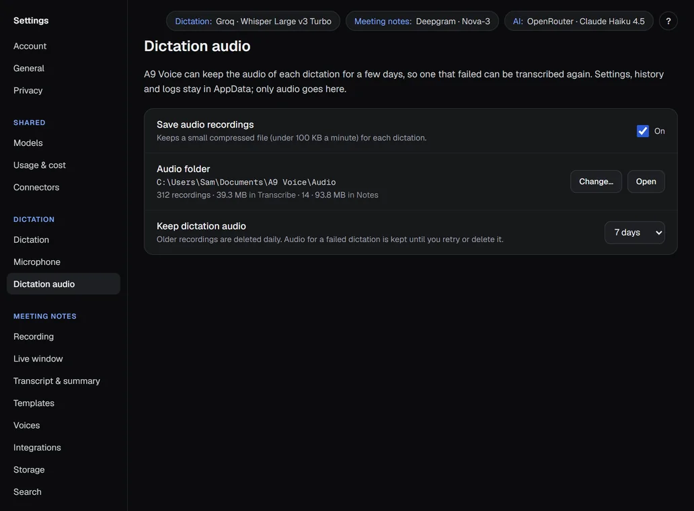The height and width of the screenshot is (511, 694).
Task: Open Usage & cost page
Action: tap(63, 165)
